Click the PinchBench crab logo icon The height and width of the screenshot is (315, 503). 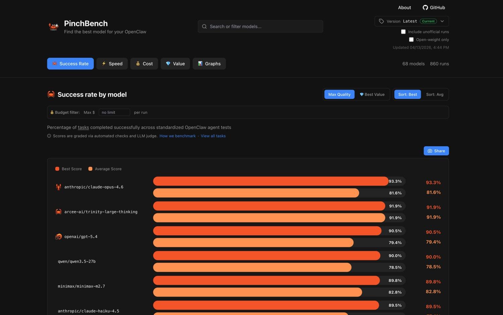(x=54, y=26)
